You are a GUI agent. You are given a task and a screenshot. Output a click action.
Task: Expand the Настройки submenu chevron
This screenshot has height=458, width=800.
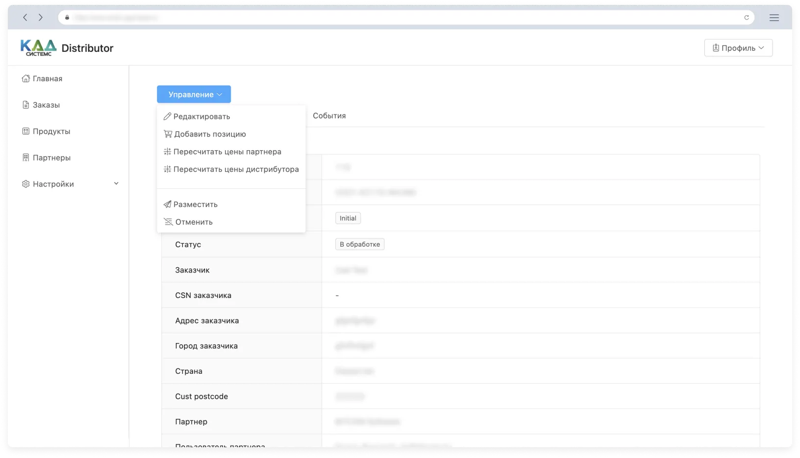click(116, 184)
